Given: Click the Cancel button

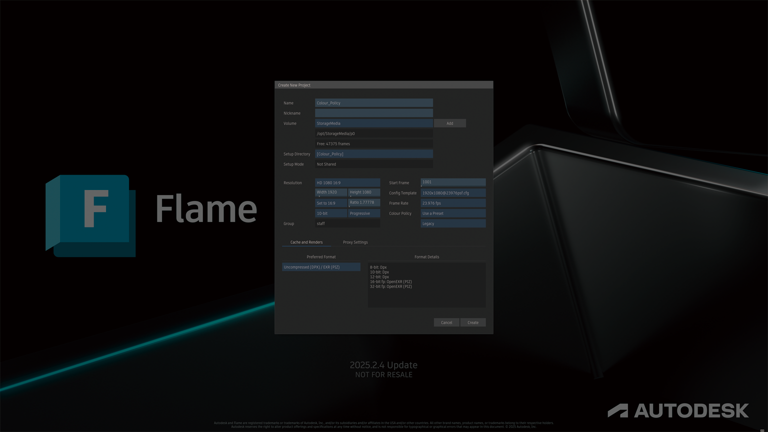Looking at the screenshot, I should [446, 322].
